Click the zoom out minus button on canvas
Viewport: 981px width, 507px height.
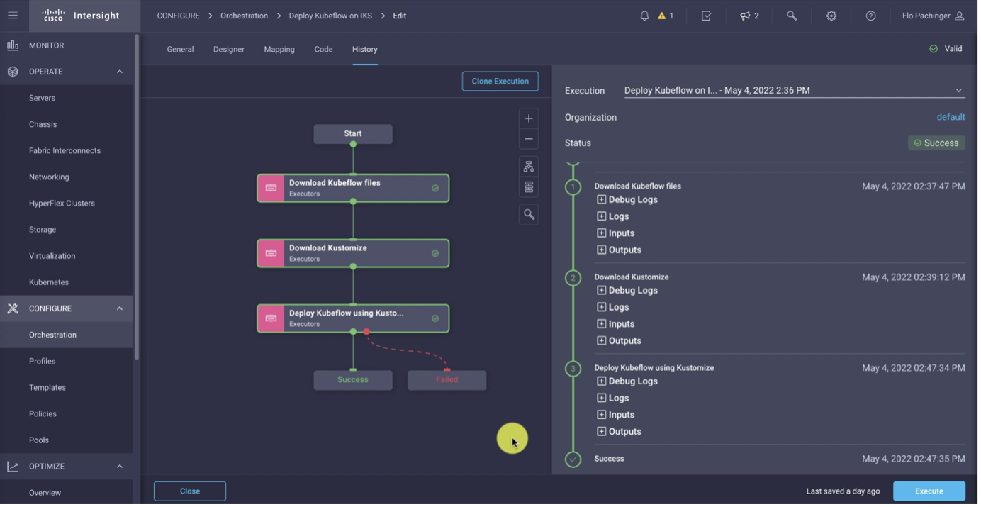pos(528,139)
